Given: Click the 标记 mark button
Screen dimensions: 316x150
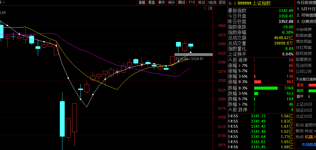Looking at the screenshot, I should tap(202, 2).
